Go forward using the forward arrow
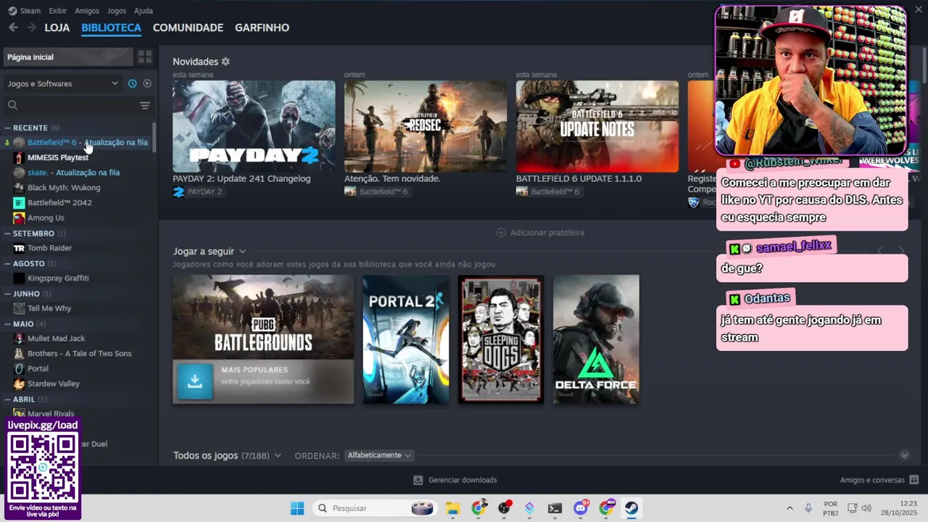The width and height of the screenshot is (928, 522). [x=31, y=28]
